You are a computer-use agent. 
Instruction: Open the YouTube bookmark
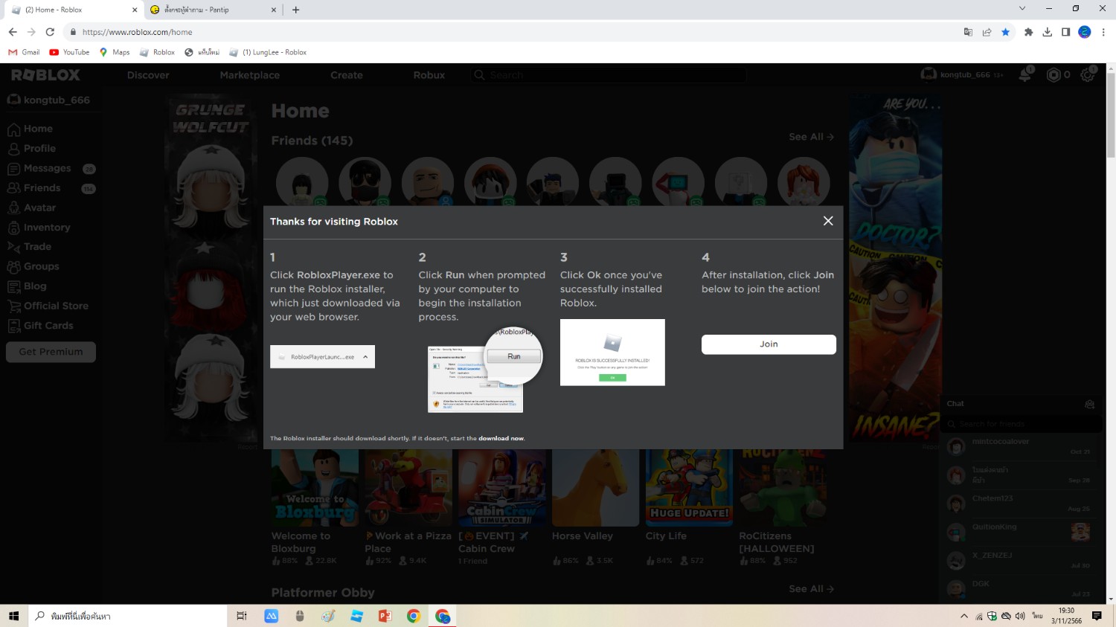pos(69,52)
